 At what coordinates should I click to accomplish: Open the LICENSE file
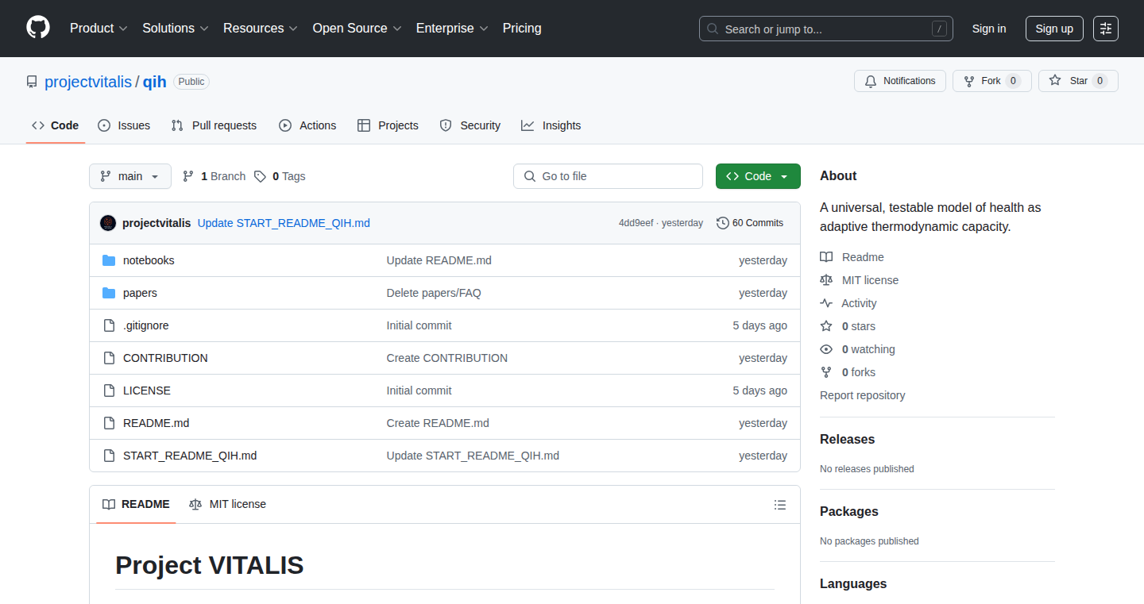[x=147, y=390]
